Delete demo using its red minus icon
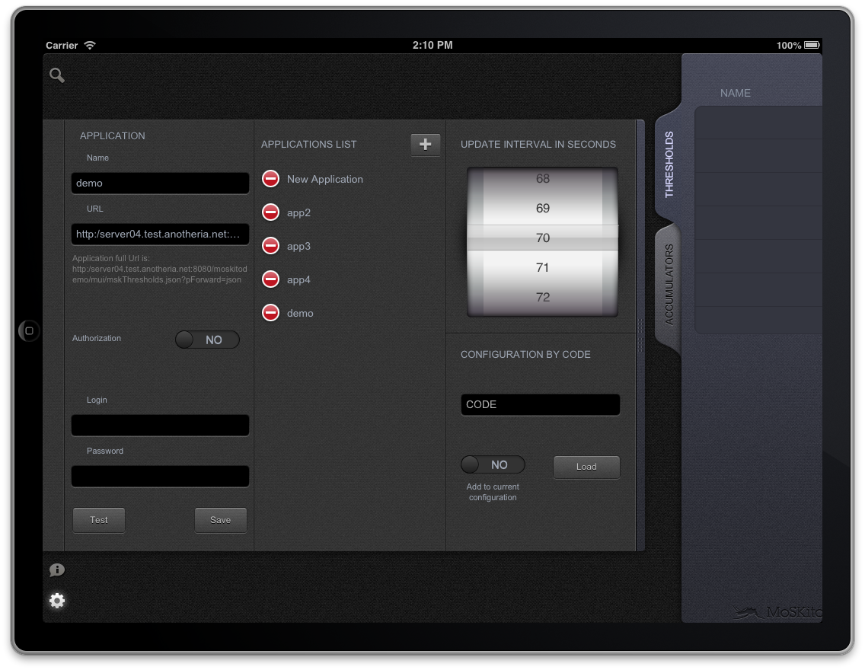Screen dimensions: 865x670 click(270, 313)
